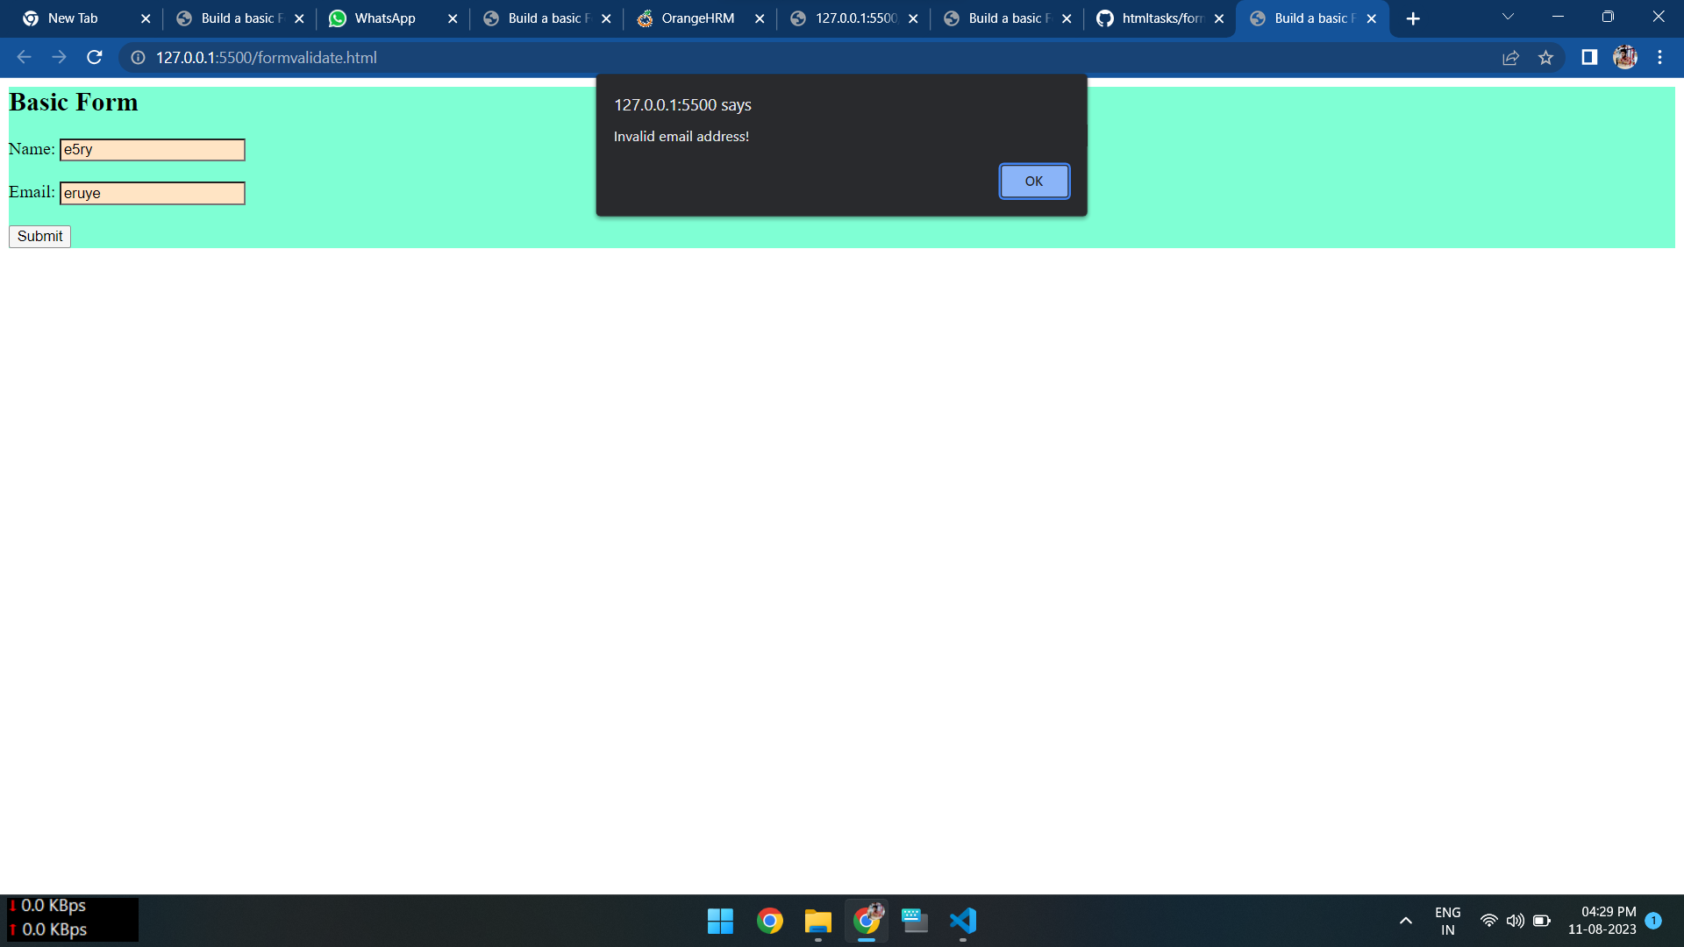Click the browser forward navigation arrow

click(59, 57)
